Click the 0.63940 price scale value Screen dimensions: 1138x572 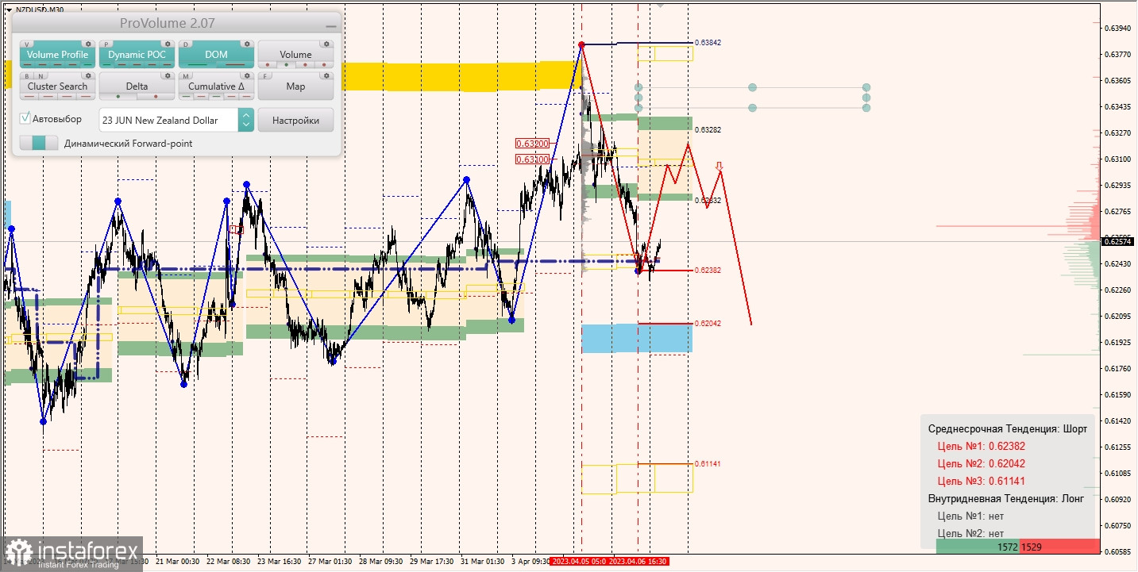click(1118, 28)
